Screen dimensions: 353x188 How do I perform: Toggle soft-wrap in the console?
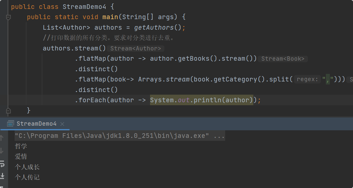(x=2, y=164)
